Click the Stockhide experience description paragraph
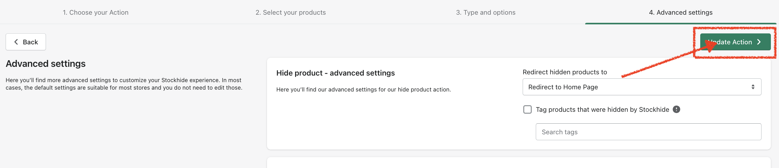The image size is (779, 168). pos(124,84)
